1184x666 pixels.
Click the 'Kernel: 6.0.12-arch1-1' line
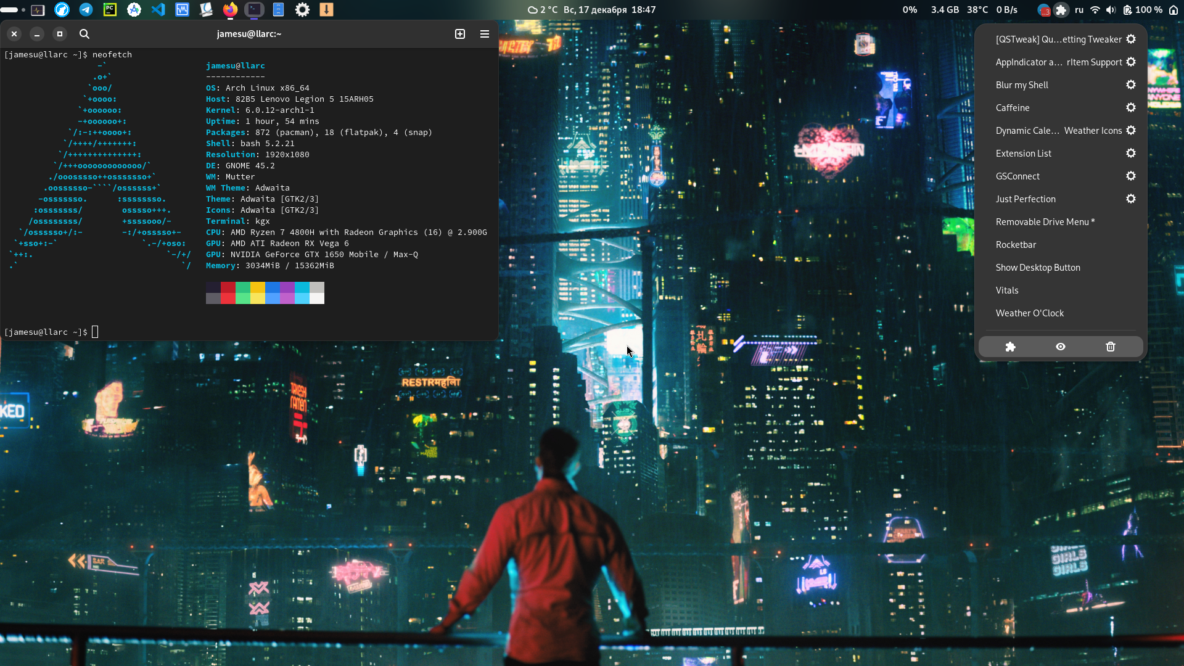click(x=260, y=110)
